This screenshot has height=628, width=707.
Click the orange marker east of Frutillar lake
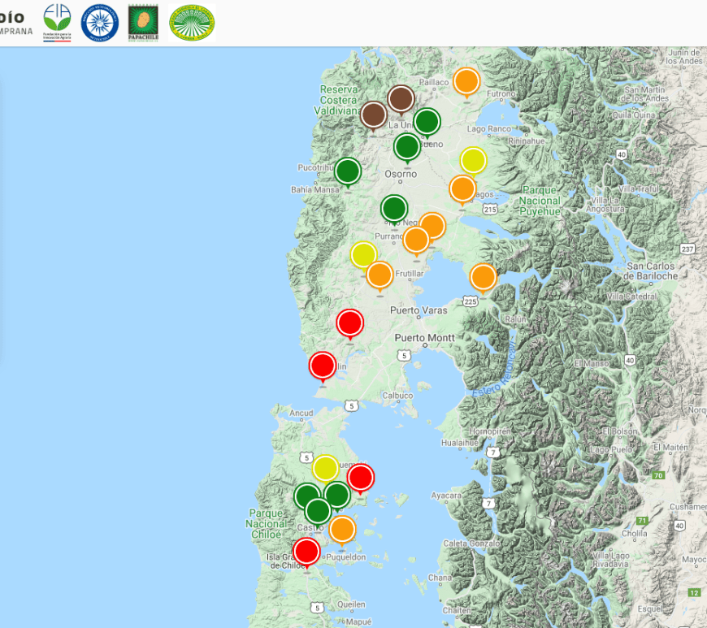pyautogui.click(x=483, y=277)
